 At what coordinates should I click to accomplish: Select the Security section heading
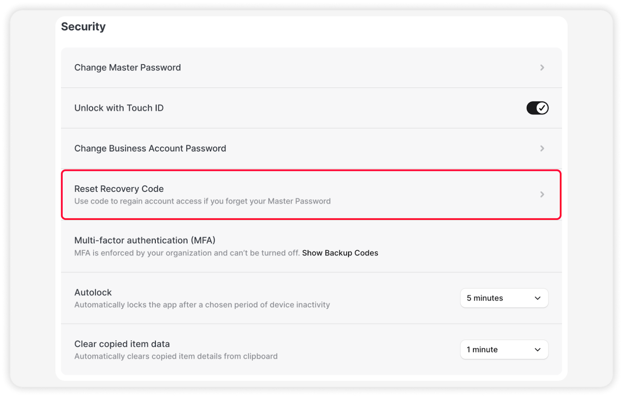[83, 26]
